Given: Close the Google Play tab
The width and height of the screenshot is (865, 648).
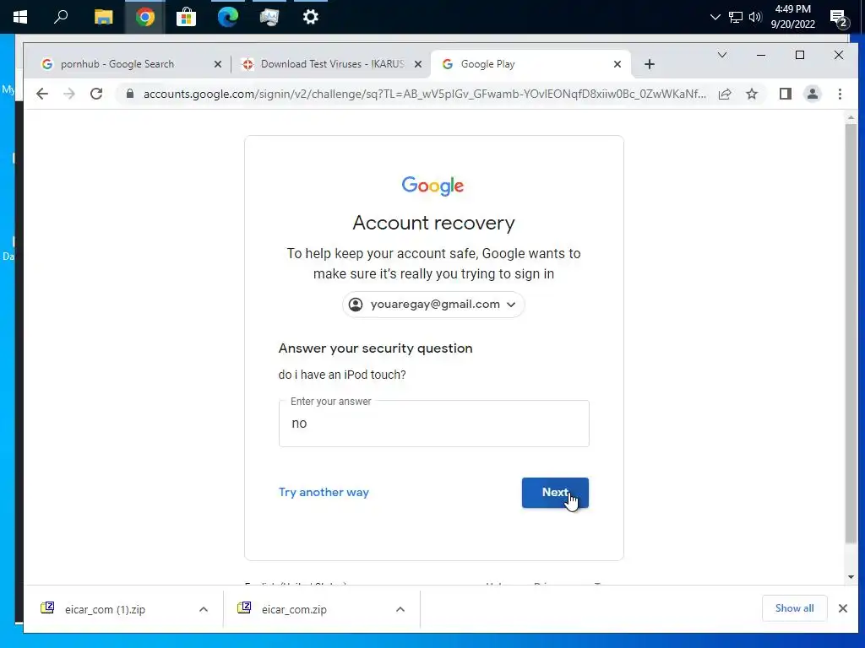Looking at the screenshot, I should point(617,64).
